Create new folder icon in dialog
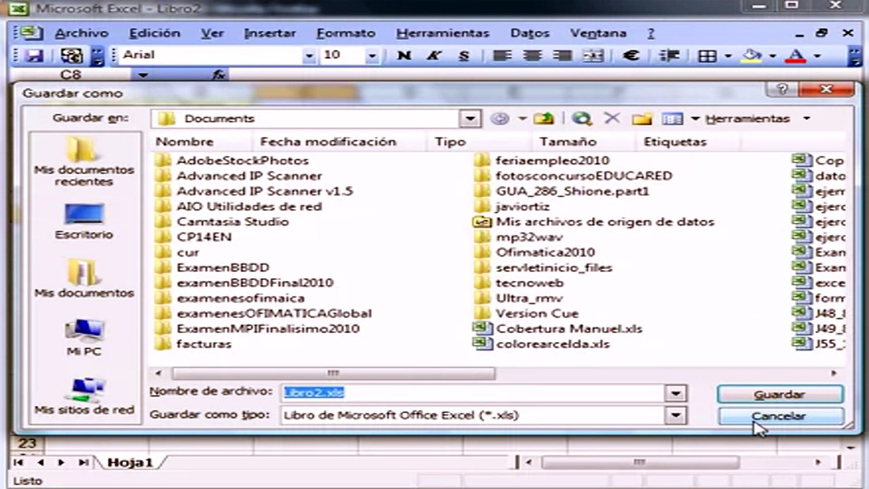 pos(642,119)
